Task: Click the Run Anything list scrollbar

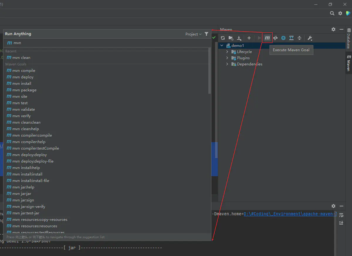Action: [209, 71]
